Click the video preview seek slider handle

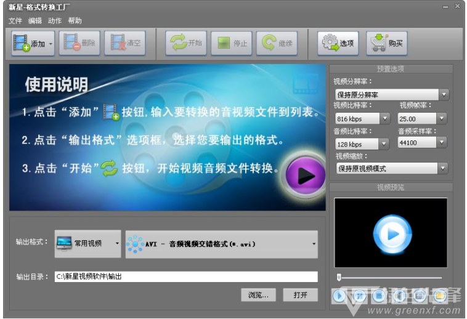tap(339, 277)
